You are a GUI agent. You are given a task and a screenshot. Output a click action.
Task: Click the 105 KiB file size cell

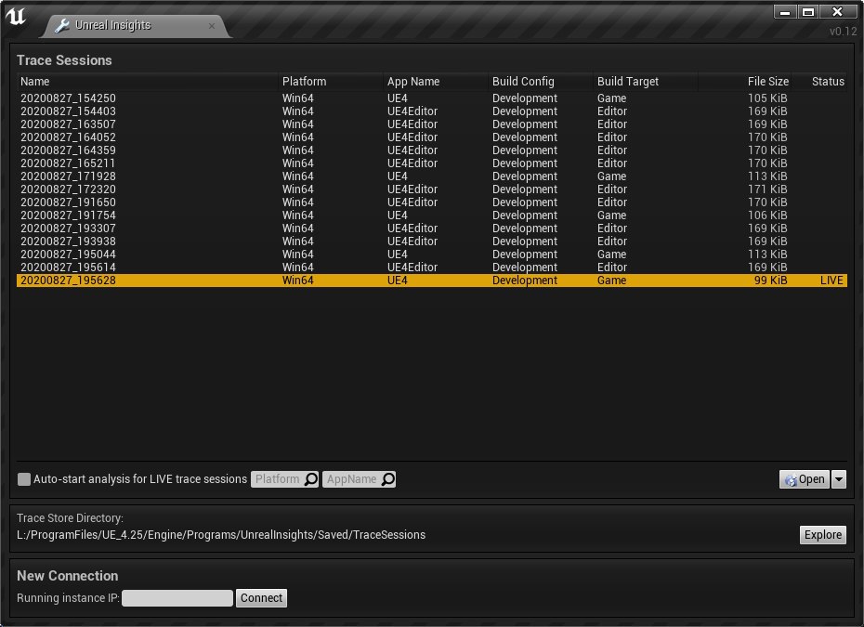coord(767,98)
